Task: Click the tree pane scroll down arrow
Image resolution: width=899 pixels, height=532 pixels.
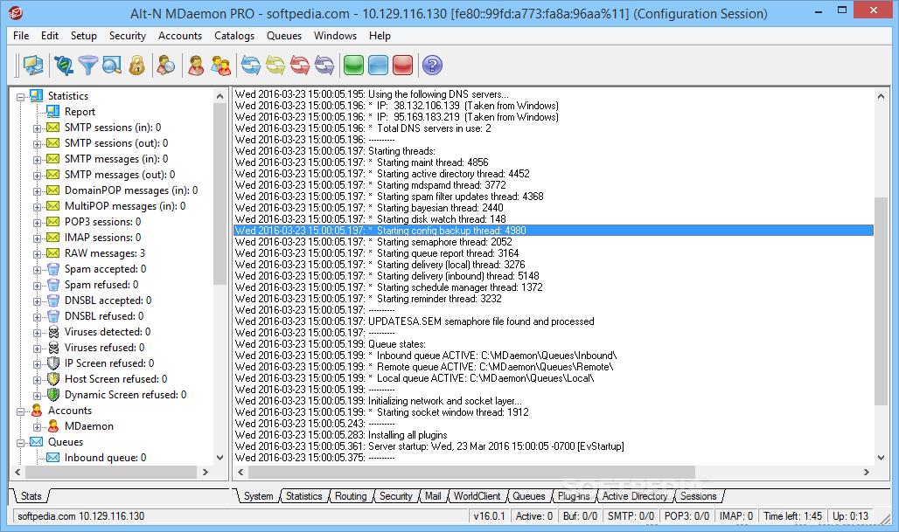Action: point(220,457)
